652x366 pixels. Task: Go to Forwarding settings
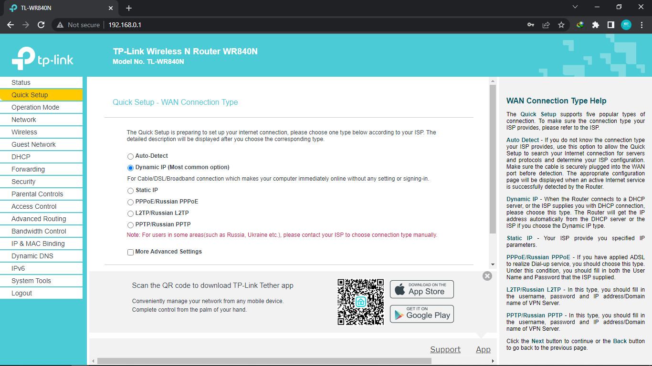click(42, 169)
